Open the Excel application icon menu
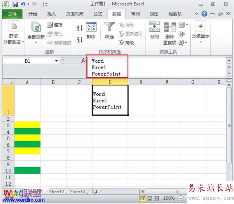234x204 pixels. (x=5, y=4)
